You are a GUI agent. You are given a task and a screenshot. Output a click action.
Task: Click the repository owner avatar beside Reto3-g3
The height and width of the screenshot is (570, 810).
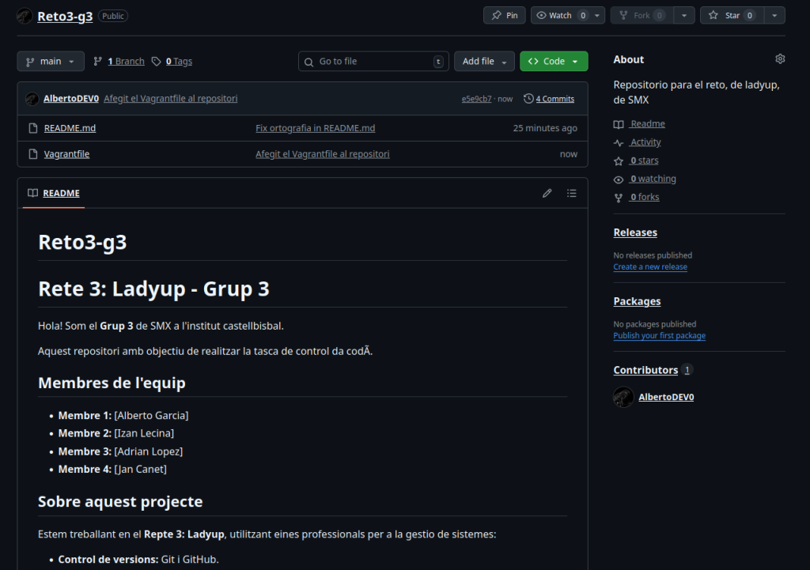click(25, 16)
